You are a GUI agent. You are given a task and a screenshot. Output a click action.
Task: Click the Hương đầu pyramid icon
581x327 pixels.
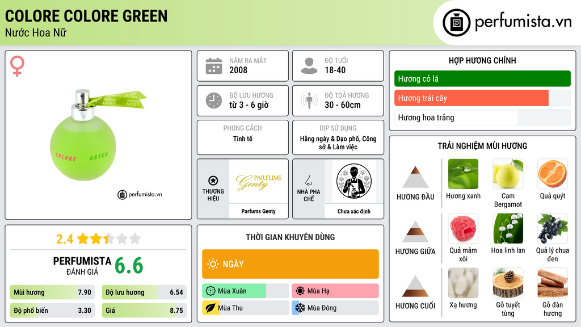(415, 177)
